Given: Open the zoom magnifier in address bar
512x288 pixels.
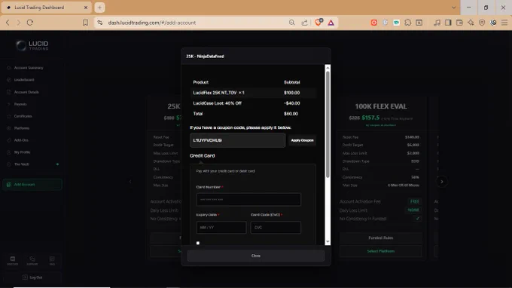Looking at the screenshot, I should pos(291,23).
